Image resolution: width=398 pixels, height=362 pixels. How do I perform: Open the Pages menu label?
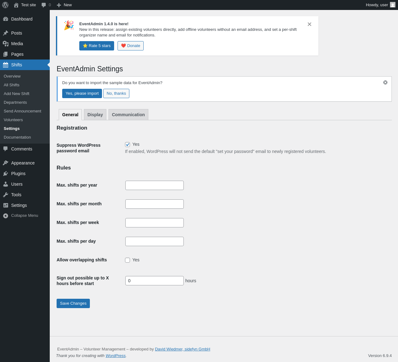coord(17,54)
